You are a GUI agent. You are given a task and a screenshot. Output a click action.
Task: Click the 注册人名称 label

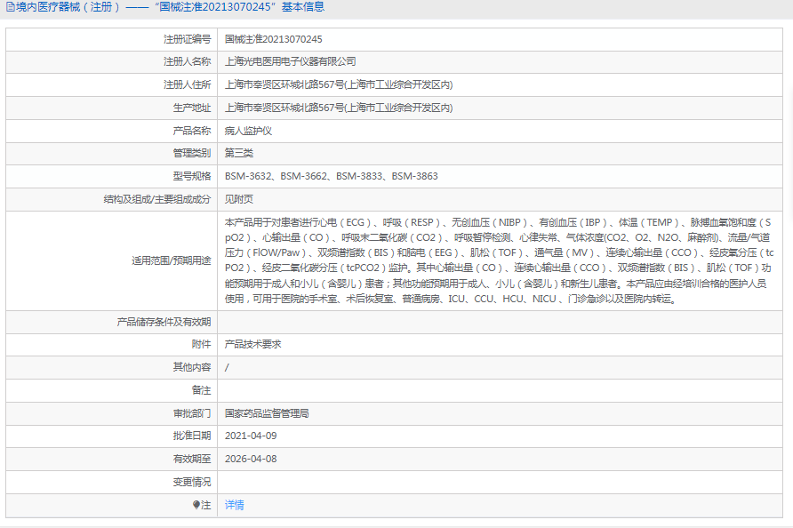(x=187, y=61)
